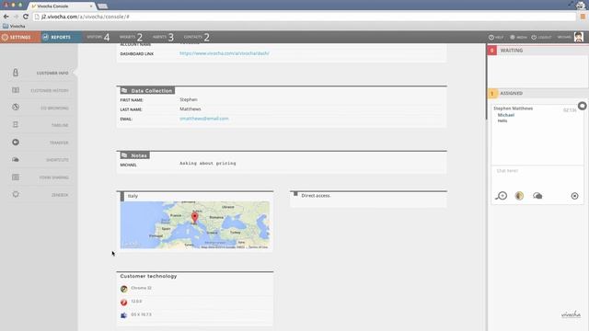Click the OS version icon
Screen dimensions: 589x331
[x=124, y=315]
